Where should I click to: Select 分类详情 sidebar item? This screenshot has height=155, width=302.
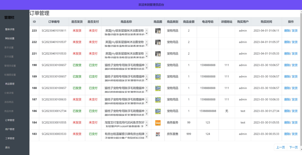pos(9,93)
